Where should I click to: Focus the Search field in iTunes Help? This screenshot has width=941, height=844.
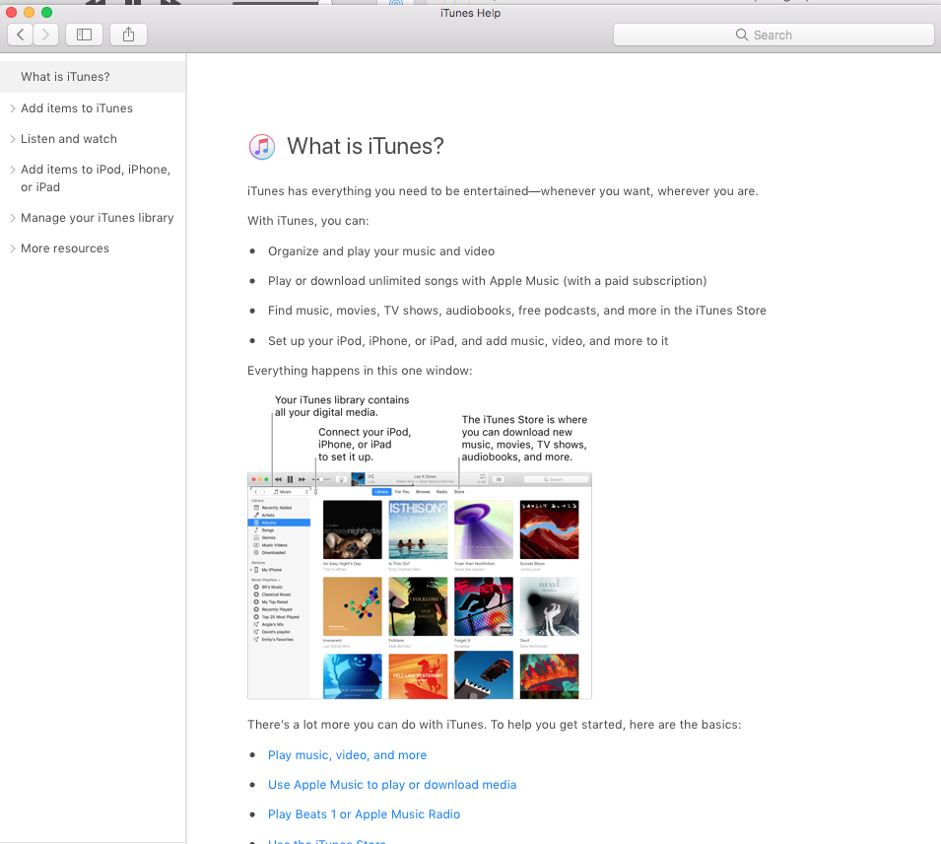773,35
